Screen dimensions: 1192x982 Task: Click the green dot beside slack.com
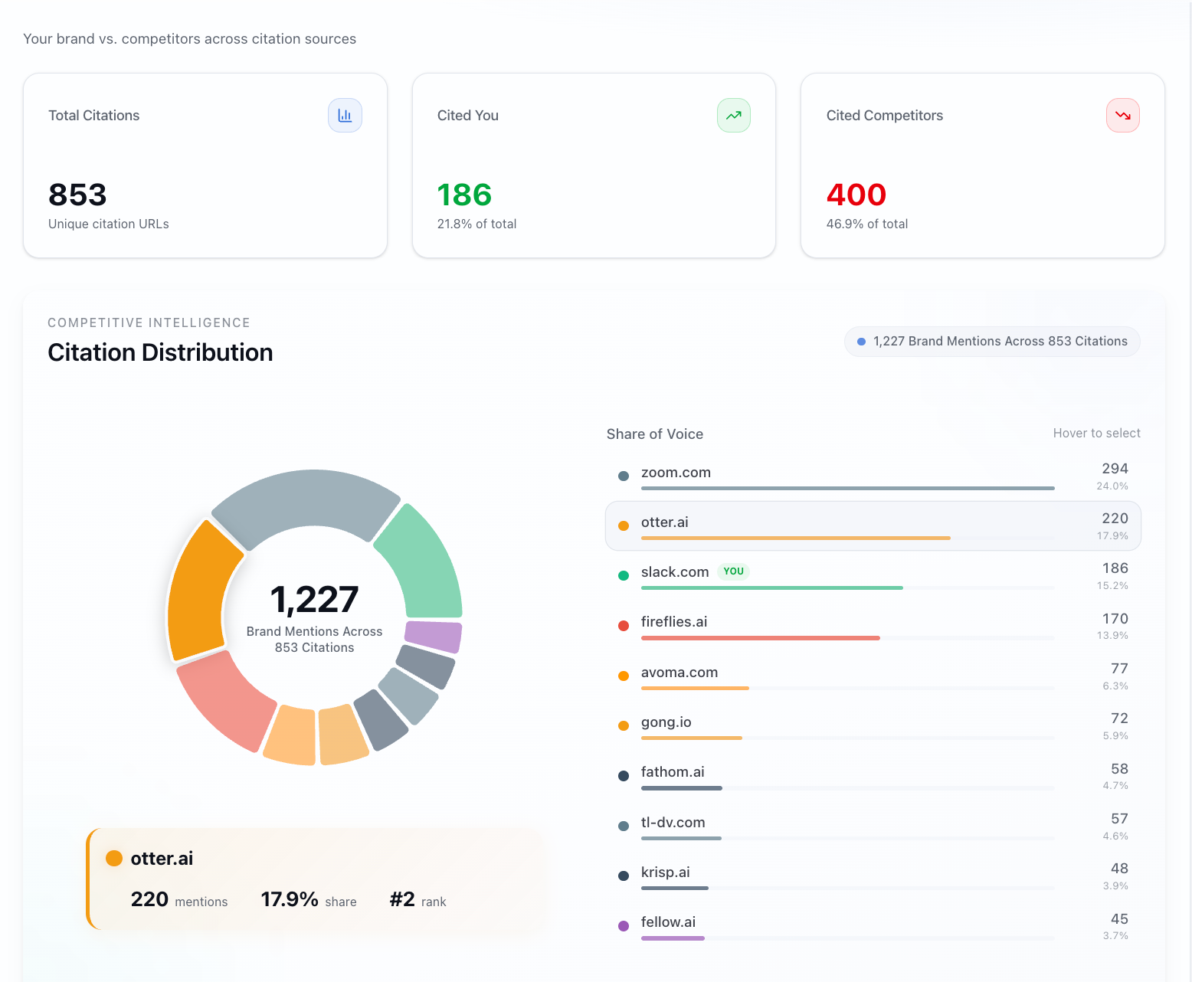624,575
